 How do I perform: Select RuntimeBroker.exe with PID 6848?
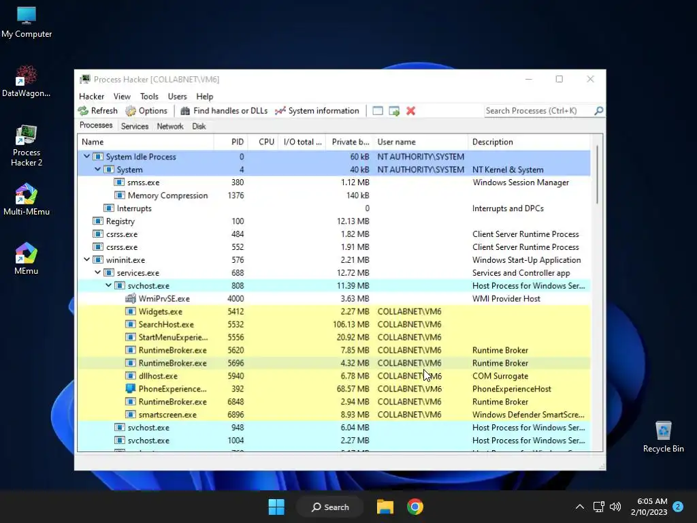334,402
